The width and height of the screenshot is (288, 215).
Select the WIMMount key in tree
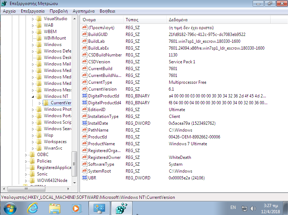55,38
